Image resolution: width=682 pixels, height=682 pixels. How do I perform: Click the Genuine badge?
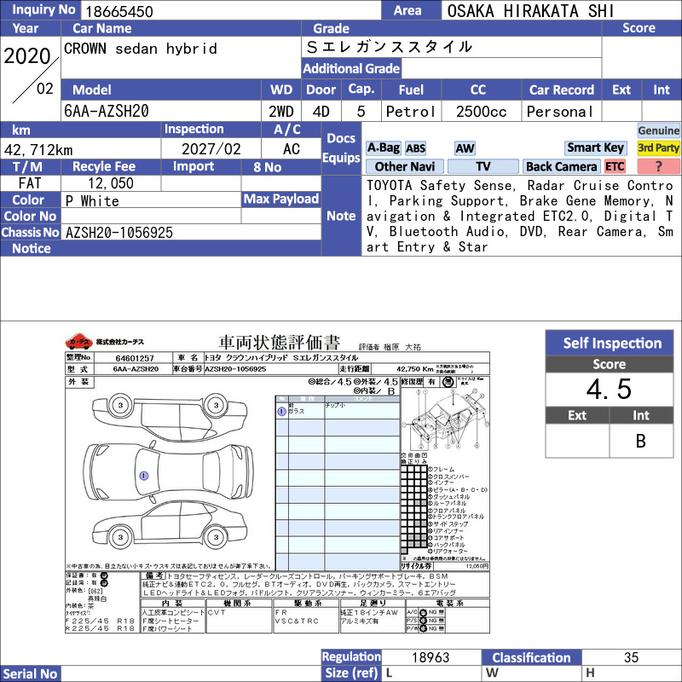pos(658,130)
